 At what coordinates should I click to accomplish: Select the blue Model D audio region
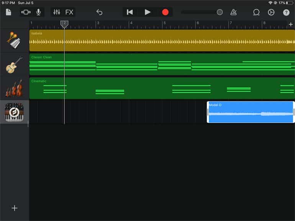(x=251, y=112)
